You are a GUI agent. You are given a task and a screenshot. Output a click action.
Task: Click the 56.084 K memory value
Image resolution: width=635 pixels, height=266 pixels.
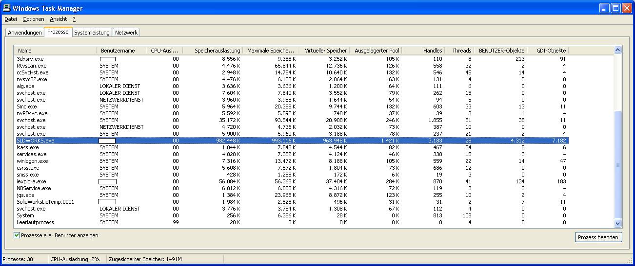coord(229,181)
